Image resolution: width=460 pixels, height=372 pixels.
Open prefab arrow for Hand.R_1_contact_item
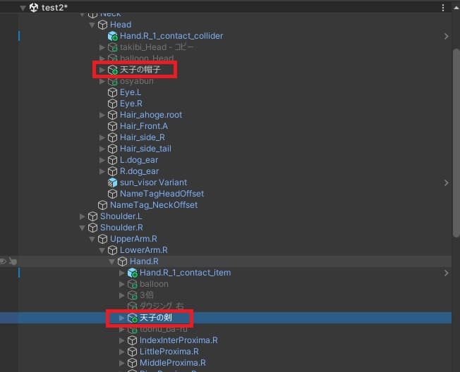446,273
